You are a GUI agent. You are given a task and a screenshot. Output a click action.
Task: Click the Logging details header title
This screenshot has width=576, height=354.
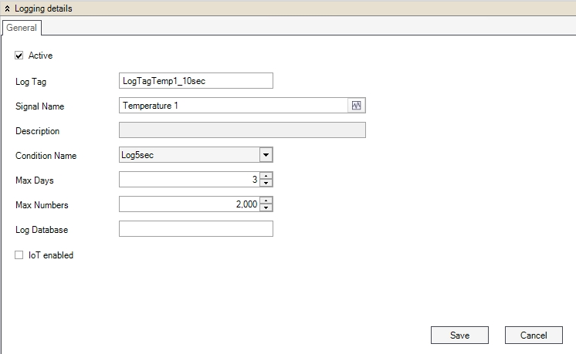coord(43,8)
